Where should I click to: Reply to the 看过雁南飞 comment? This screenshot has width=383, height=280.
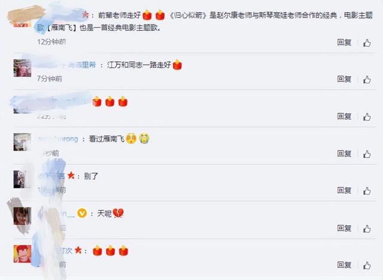344,153
